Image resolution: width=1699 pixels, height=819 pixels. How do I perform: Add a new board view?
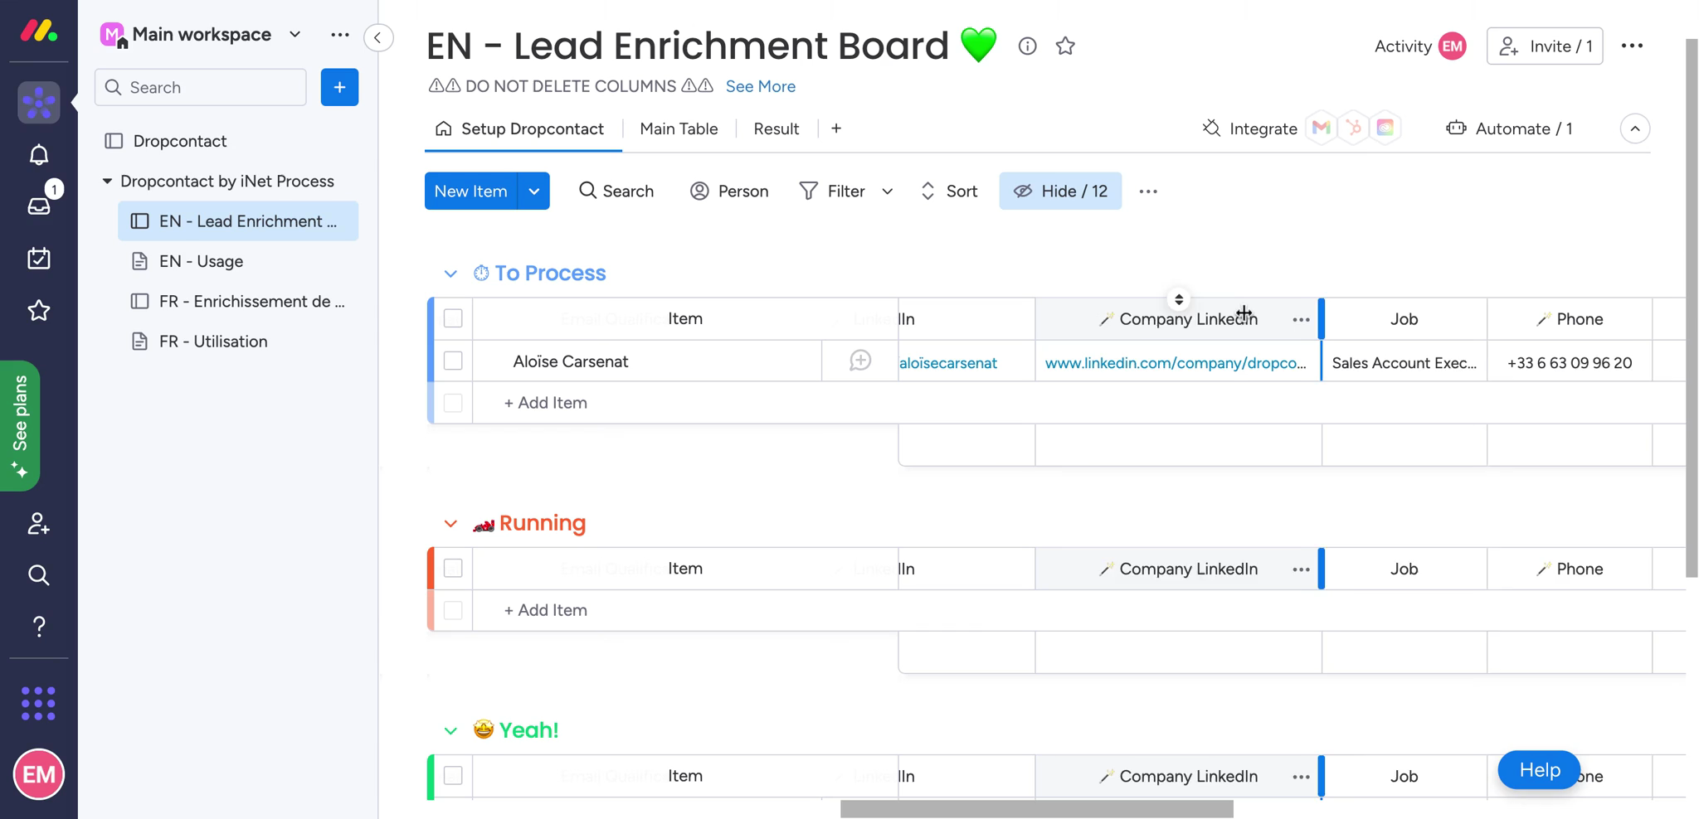[836, 128]
